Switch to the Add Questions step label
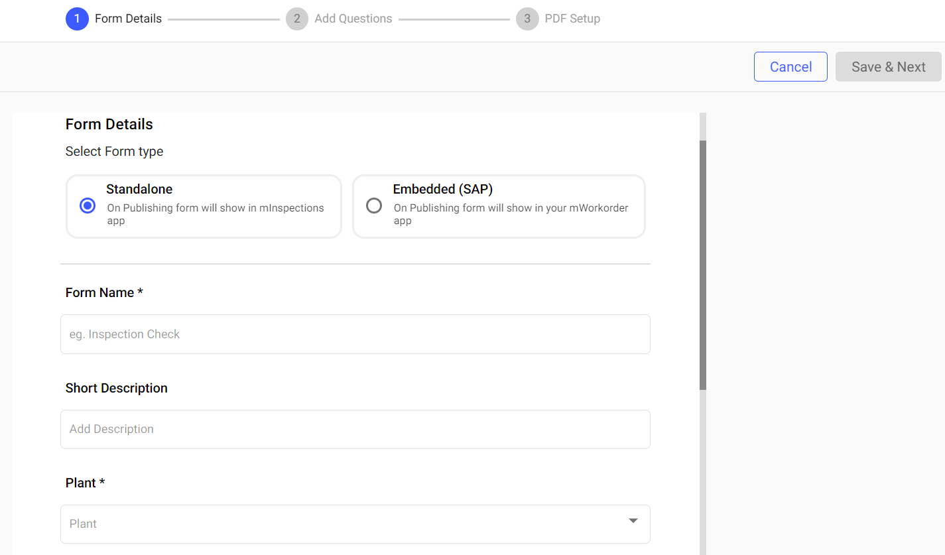The width and height of the screenshot is (945, 555). pos(353,19)
